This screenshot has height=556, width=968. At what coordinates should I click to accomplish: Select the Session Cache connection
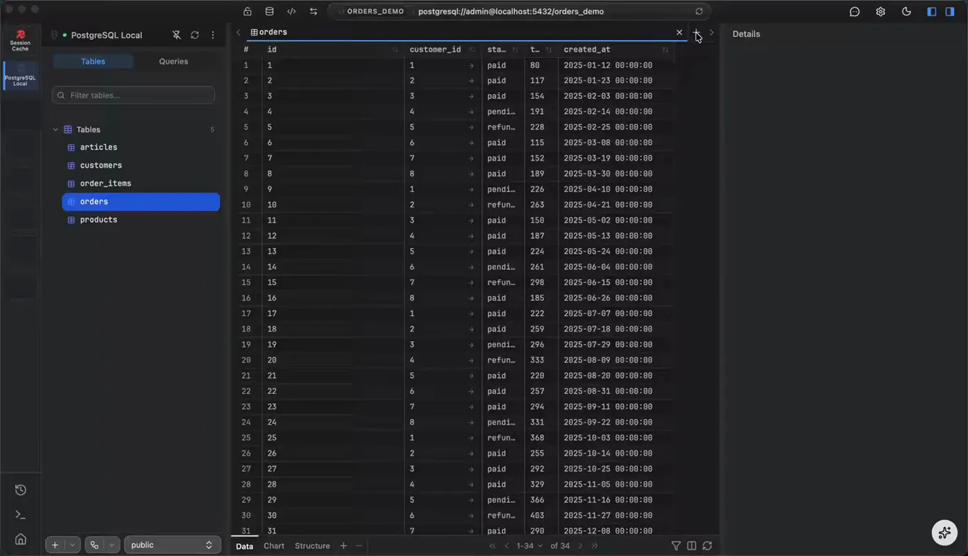[x=20, y=41]
